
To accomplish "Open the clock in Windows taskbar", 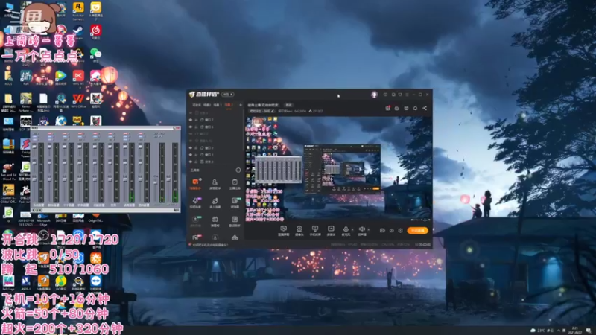I will (x=574, y=331).
